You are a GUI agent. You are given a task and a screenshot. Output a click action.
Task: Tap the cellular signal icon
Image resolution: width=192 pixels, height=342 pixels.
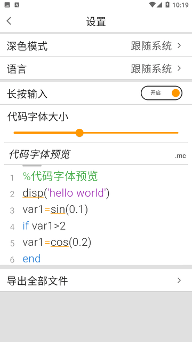159,5
